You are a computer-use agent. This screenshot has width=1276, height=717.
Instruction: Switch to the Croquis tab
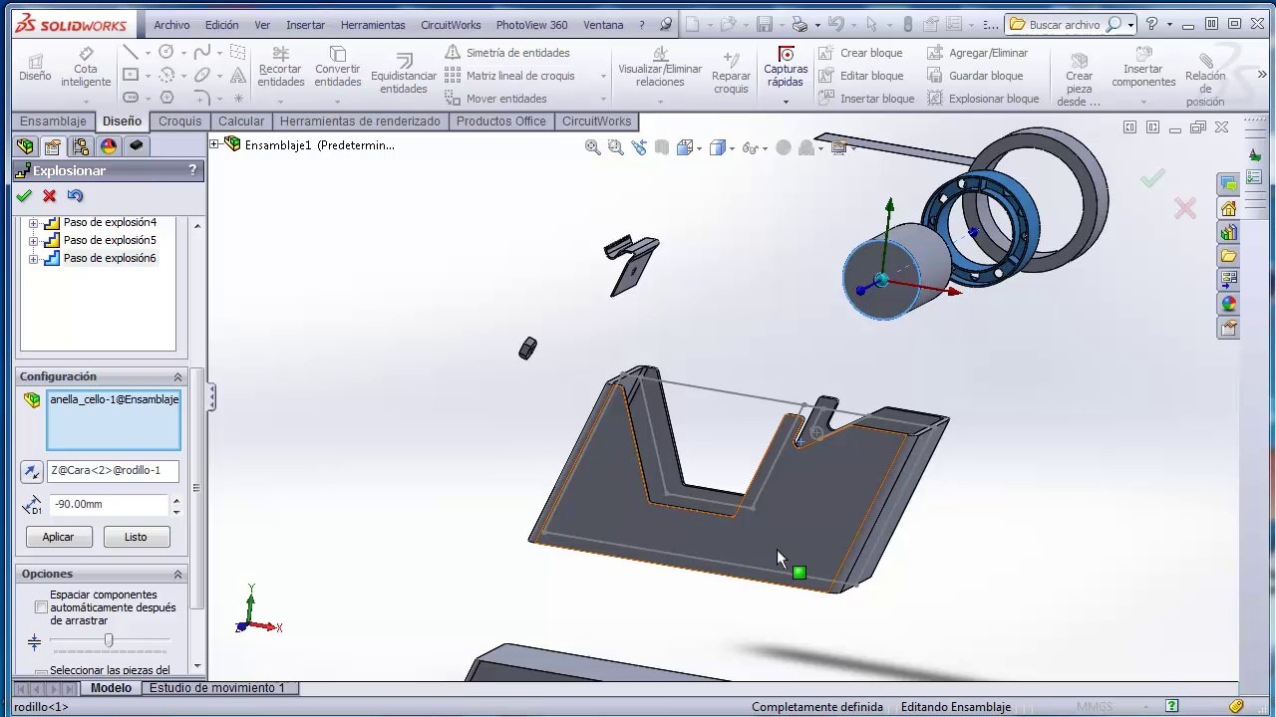pos(179,121)
